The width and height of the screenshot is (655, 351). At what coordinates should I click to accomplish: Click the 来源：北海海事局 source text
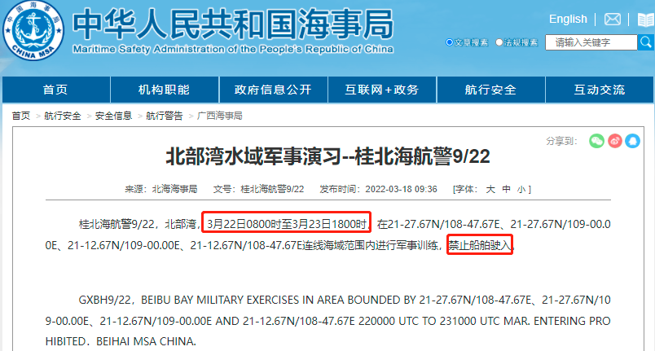pos(161,189)
